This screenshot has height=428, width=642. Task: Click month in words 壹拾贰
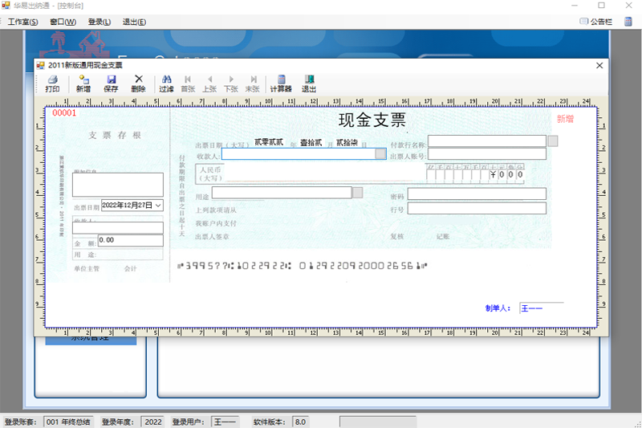311,142
